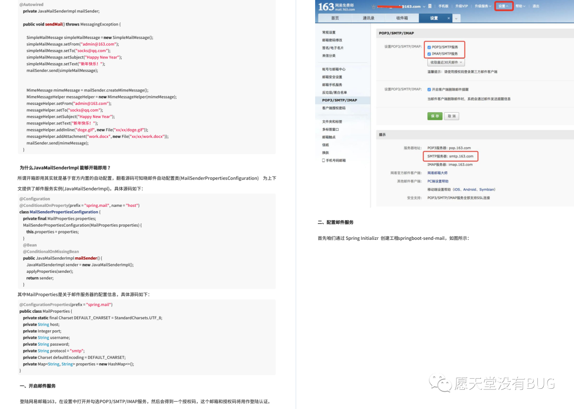
Task: Close the 设置 tab with its x
Action: pos(449,18)
